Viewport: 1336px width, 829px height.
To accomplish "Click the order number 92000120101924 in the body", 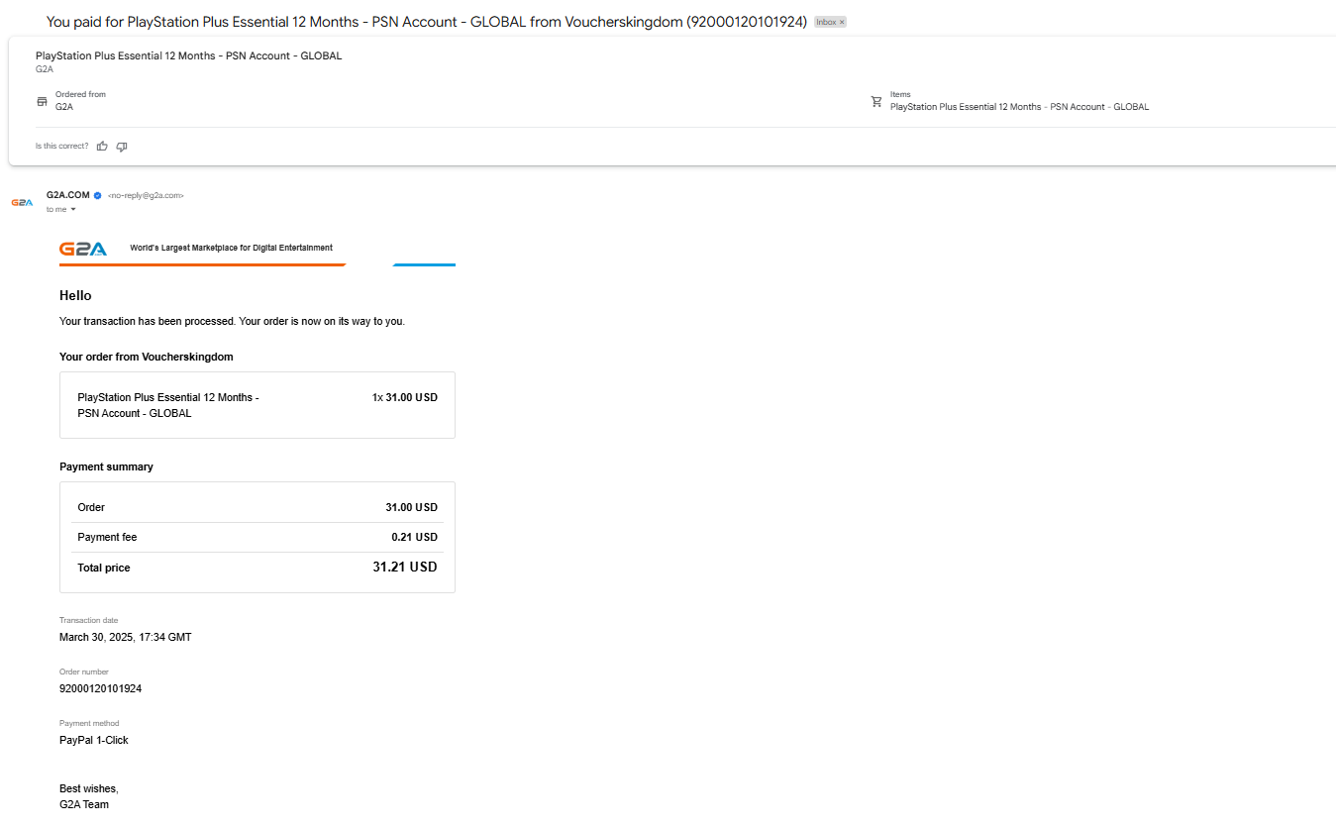I will [x=100, y=688].
